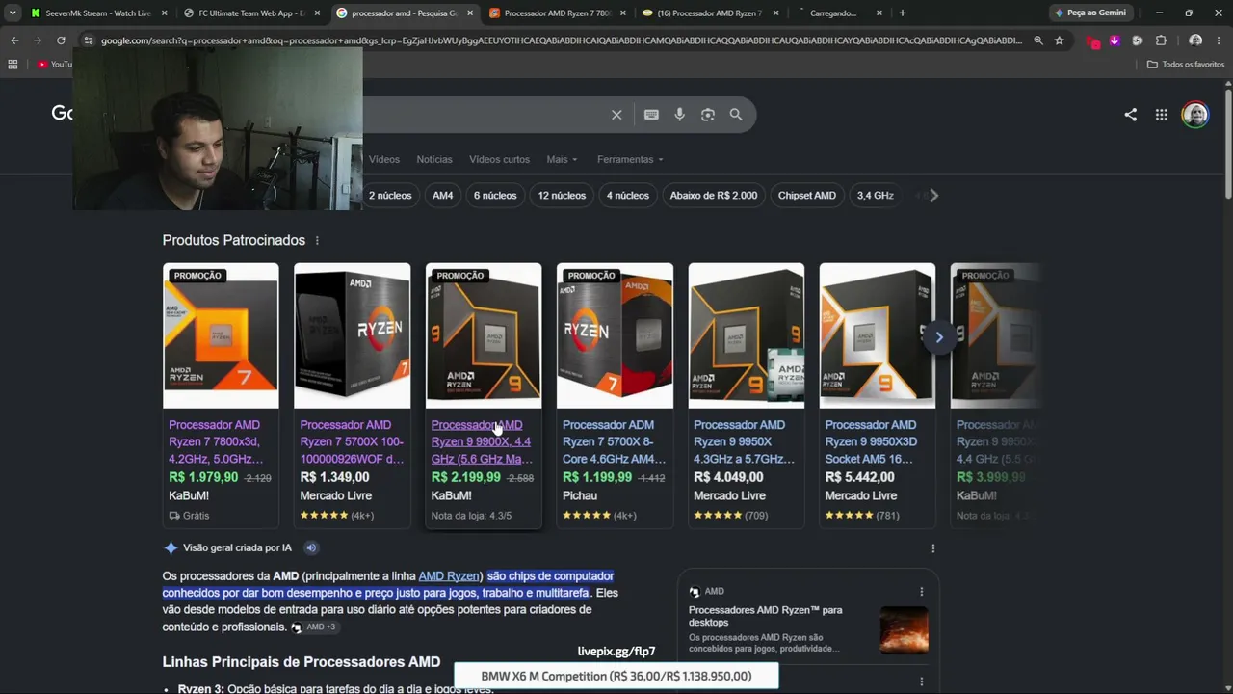Screen dimensions: 1233x694
Task: Close the SeevenMk Stream tab
Action: tap(164, 13)
